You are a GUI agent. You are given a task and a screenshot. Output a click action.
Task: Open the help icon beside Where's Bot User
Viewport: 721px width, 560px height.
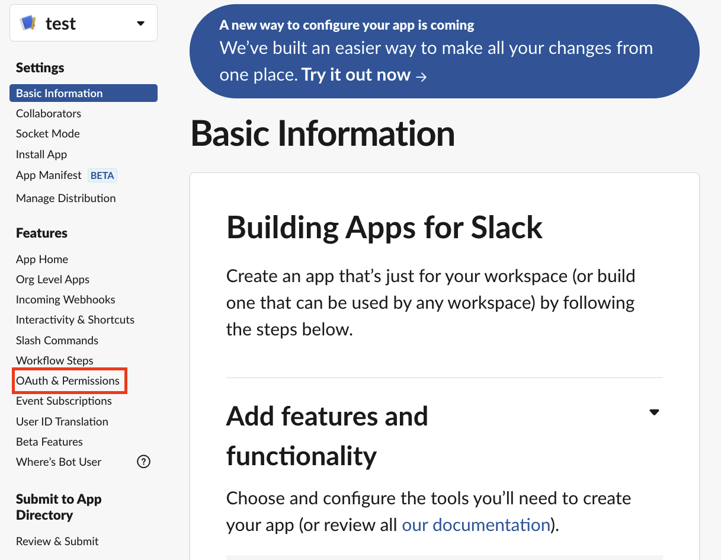click(x=143, y=462)
